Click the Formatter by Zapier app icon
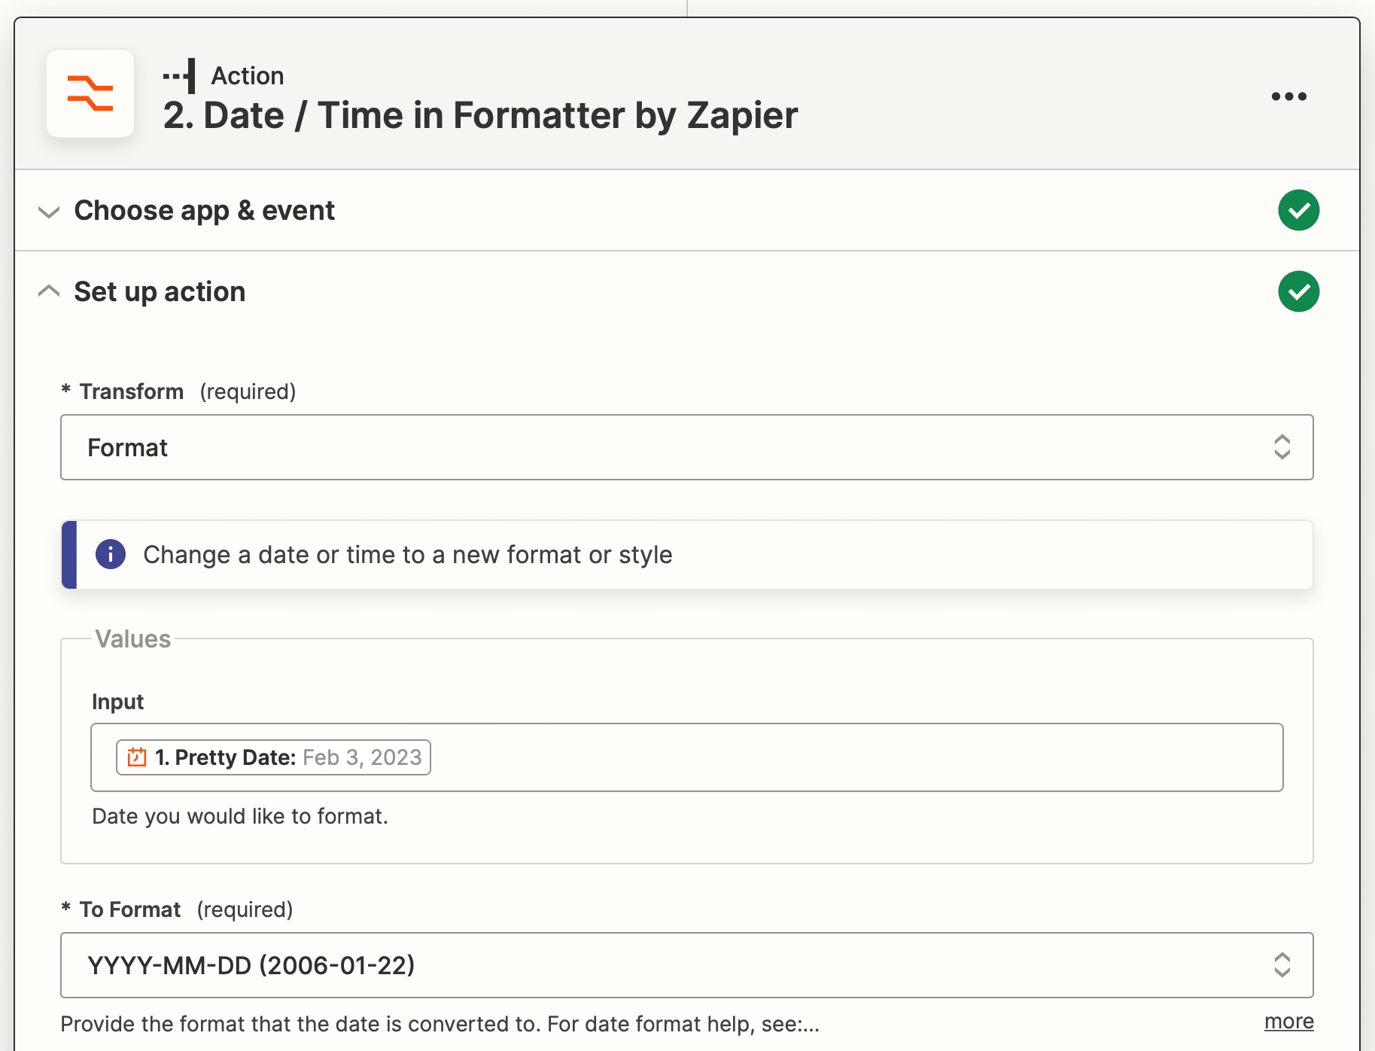Viewport: 1375px width, 1051px height. 90,93
